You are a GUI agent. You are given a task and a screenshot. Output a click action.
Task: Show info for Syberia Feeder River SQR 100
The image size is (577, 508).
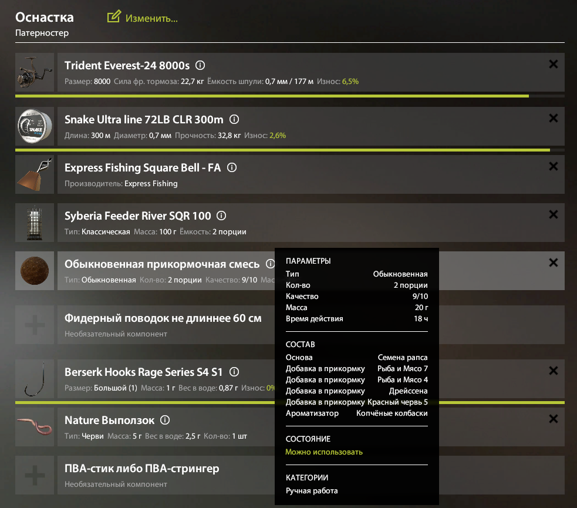tap(221, 216)
